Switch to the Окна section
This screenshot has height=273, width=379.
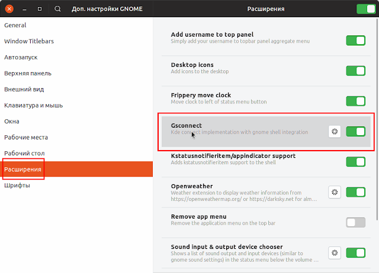(76, 121)
